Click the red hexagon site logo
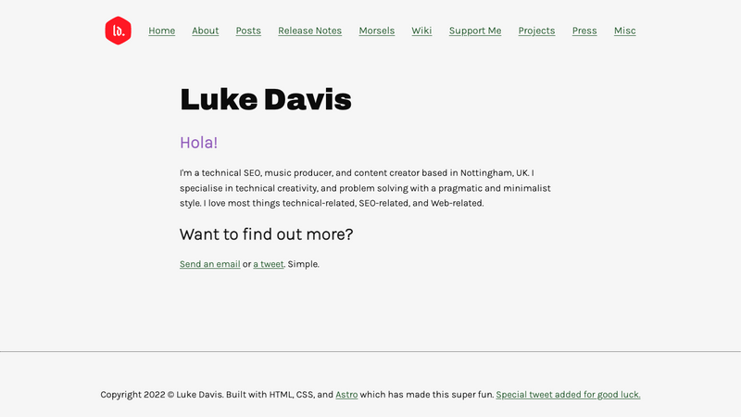 point(118,31)
